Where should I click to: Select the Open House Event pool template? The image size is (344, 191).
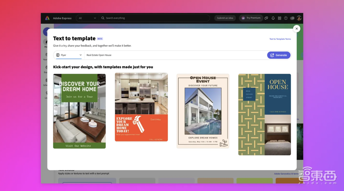203,111
